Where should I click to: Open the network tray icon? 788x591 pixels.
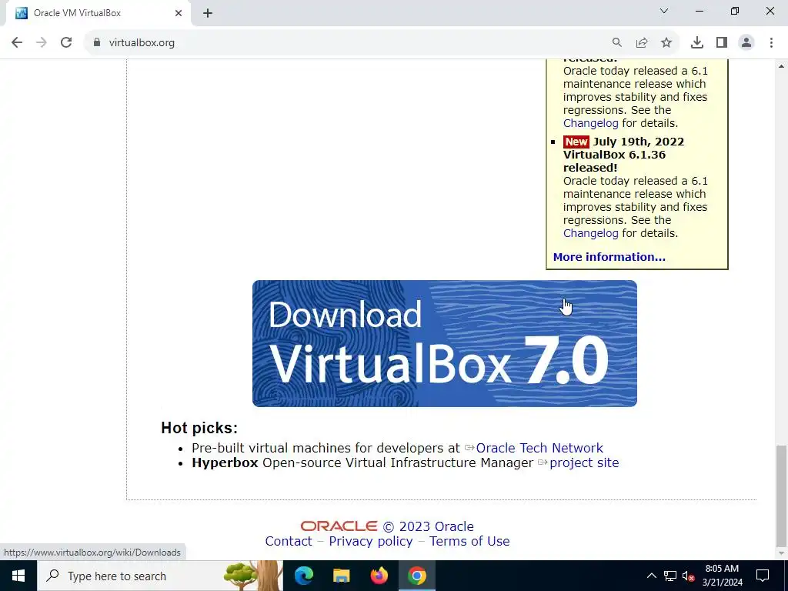670,576
